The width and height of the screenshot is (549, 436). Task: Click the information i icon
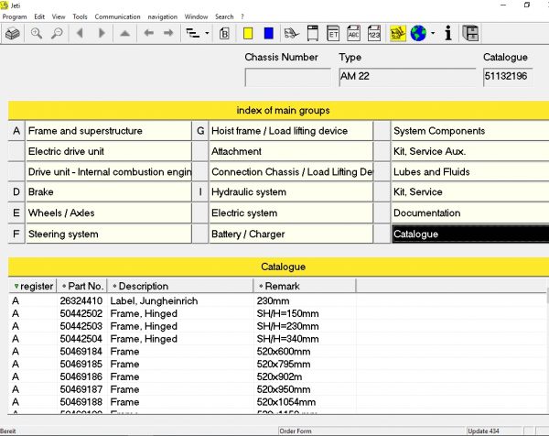click(x=448, y=33)
